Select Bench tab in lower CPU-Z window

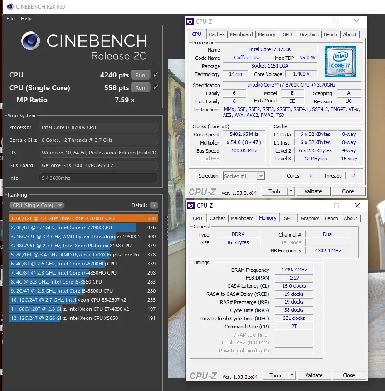pyautogui.click(x=331, y=218)
